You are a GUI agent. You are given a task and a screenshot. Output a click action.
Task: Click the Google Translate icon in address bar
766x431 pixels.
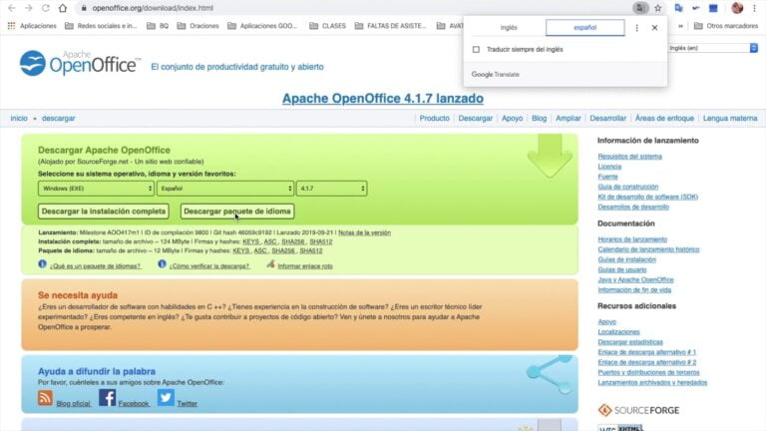(639, 8)
